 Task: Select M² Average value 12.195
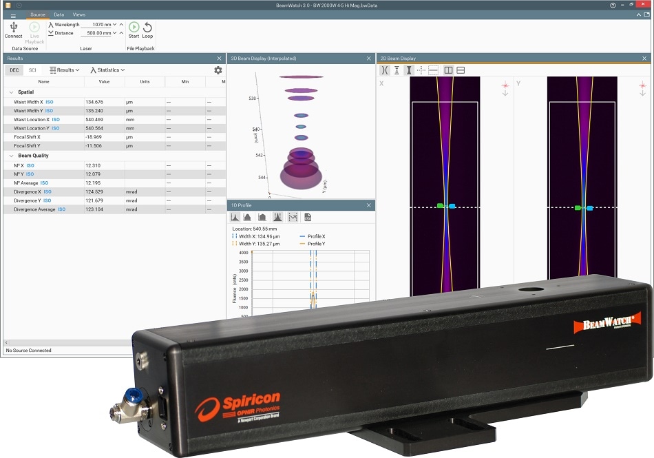pyautogui.click(x=93, y=183)
